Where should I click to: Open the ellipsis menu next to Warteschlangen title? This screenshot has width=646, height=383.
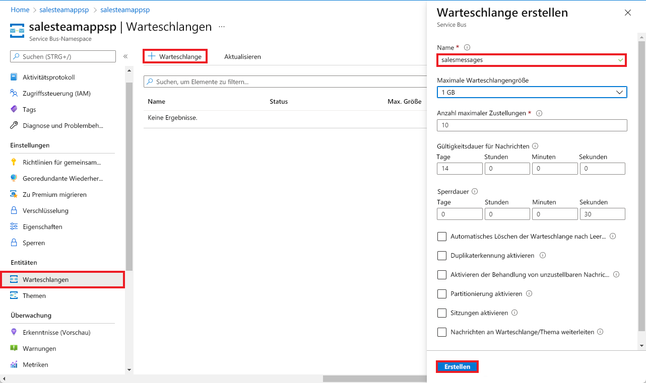pos(222,27)
